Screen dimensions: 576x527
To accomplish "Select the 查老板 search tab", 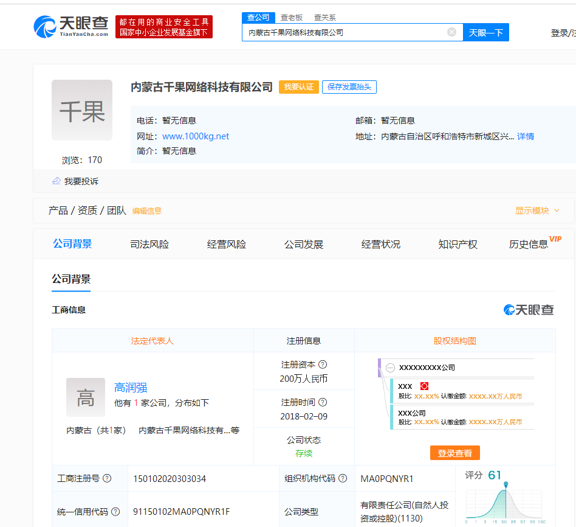I will point(291,17).
